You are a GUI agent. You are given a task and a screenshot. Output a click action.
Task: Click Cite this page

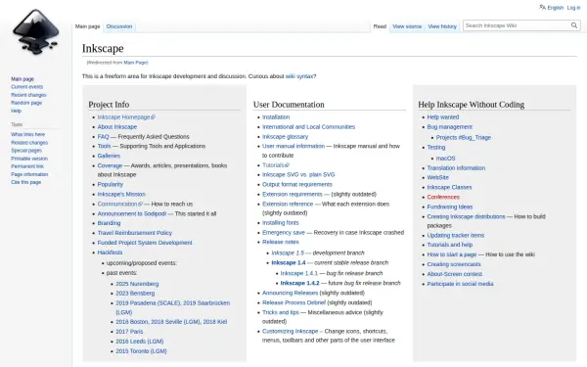[x=25, y=182]
